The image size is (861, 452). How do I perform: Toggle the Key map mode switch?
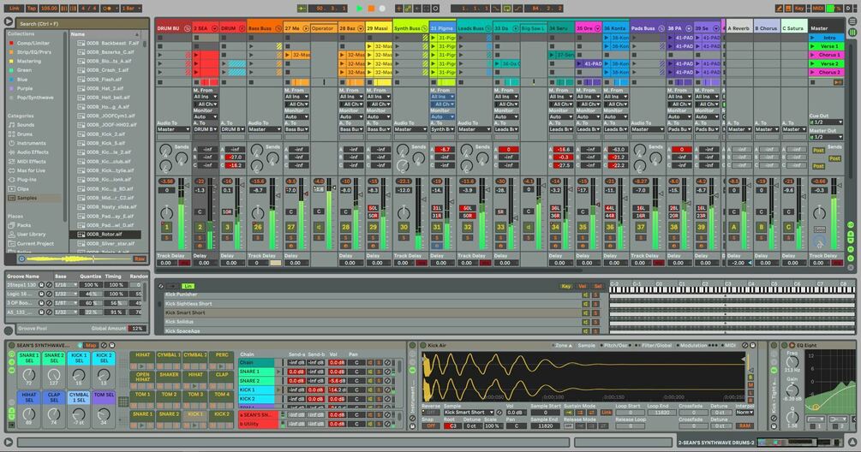click(x=799, y=9)
